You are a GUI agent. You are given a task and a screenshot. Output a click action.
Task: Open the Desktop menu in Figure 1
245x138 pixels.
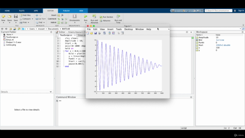[129, 29]
